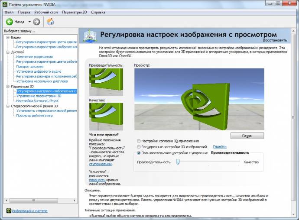Image resolution: width=299 pixels, height=220 pixels.
Task: Select Настройка Surround, PhysX tree item
Action: [37, 101]
